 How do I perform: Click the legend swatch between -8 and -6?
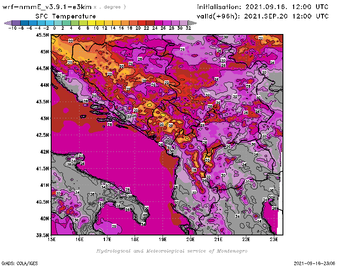(x=25, y=23)
